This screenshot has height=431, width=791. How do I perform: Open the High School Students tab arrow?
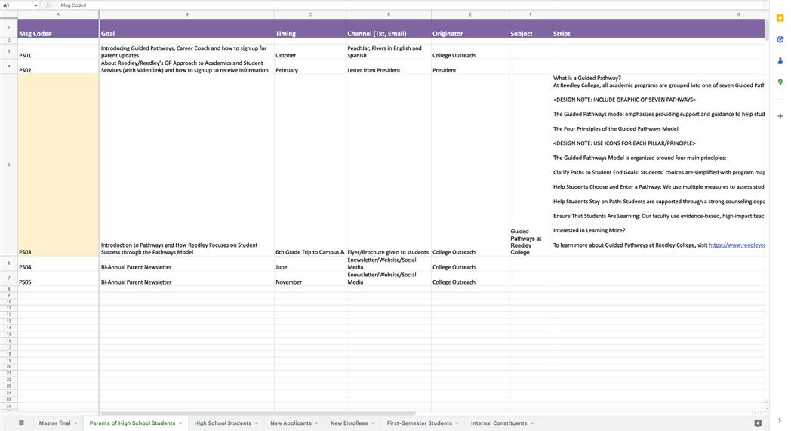(x=257, y=423)
